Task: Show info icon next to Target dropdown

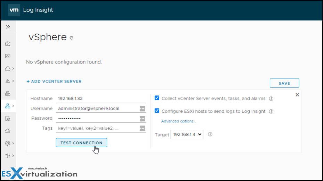Action: pos(210,135)
